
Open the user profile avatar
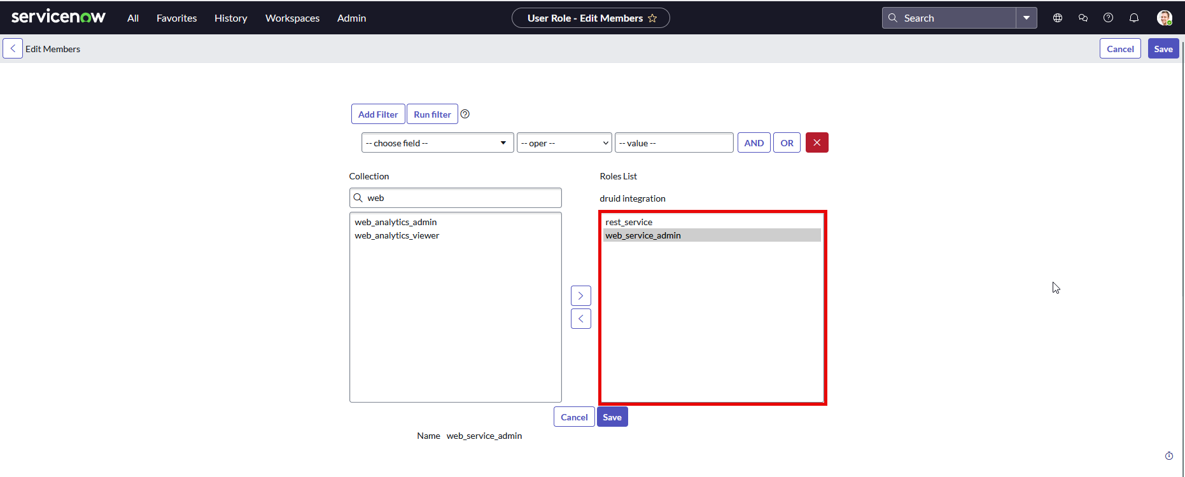pos(1164,18)
